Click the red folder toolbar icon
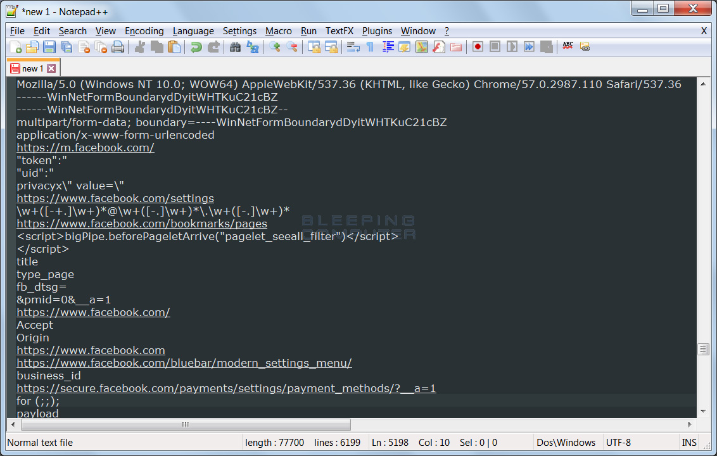The image size is (717, 456). pyautogui.click(x=456, y=47)
